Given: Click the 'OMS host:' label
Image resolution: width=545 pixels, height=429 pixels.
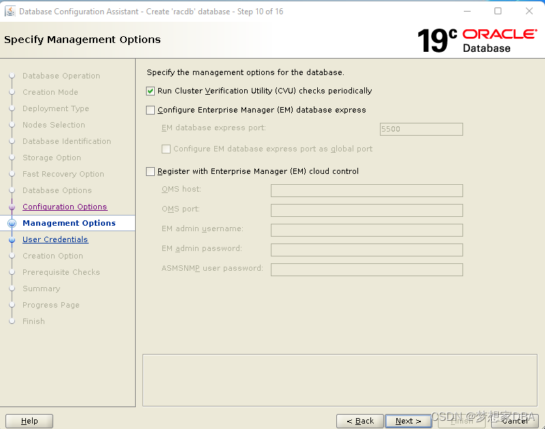Looking at the screenshot, I should pos(181,189).
